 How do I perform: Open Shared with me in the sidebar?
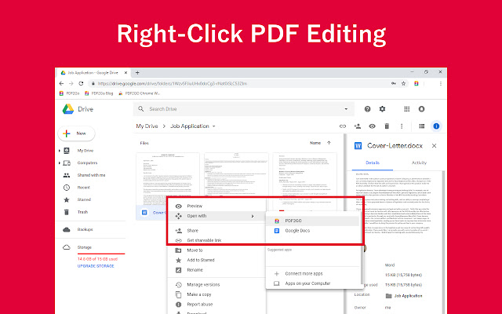pyautogui.click(x=91, y=175)
